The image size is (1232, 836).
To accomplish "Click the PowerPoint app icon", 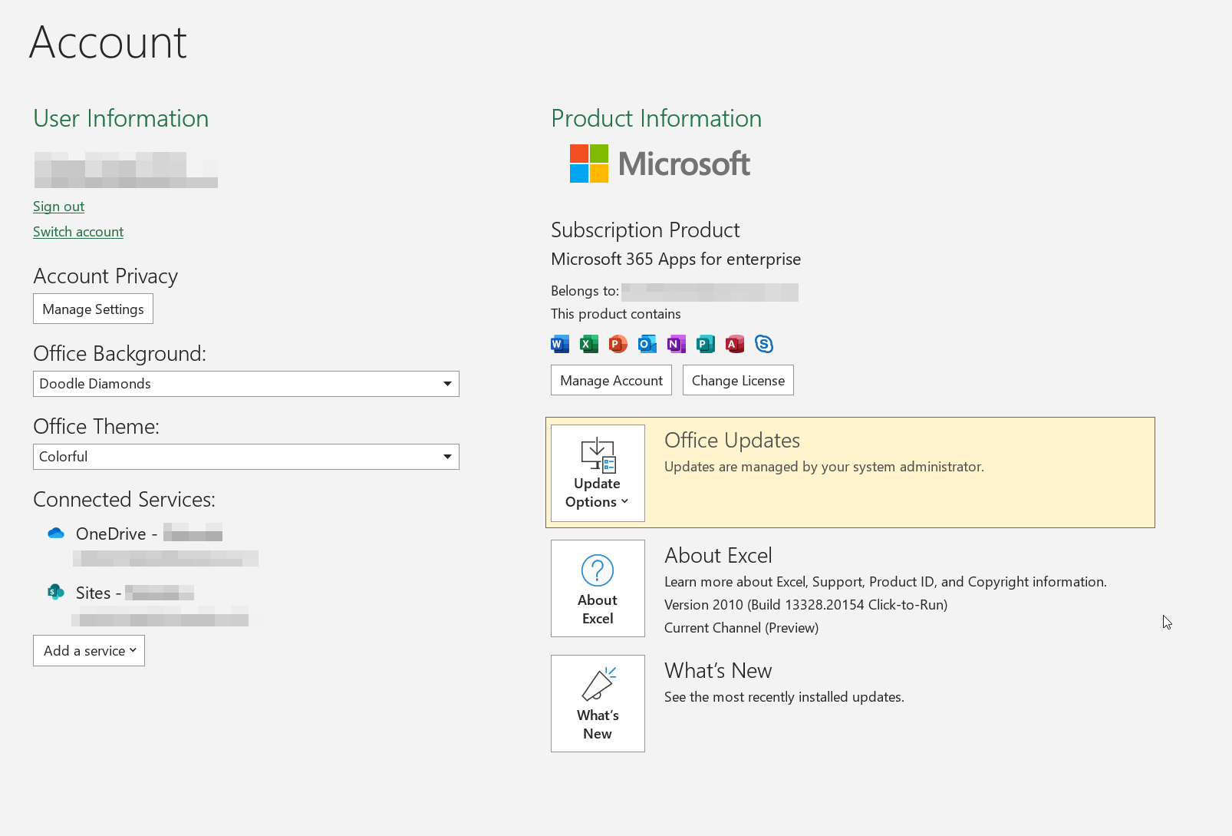I will [x=618, y=344].
